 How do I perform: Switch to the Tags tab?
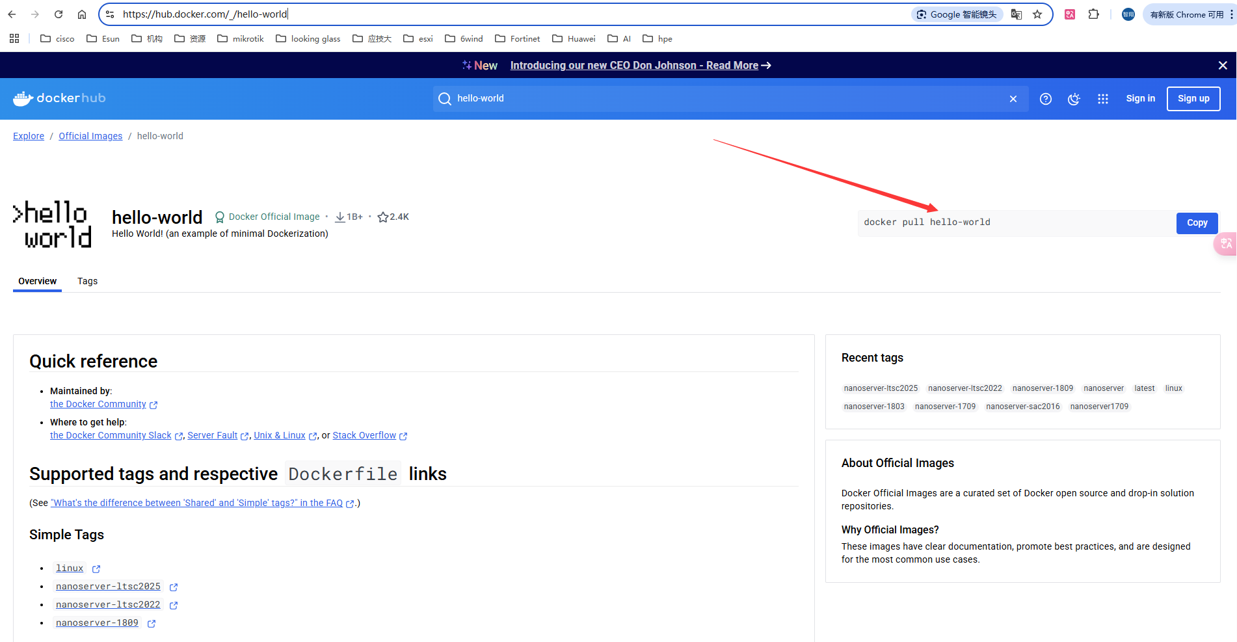(87, 281)
